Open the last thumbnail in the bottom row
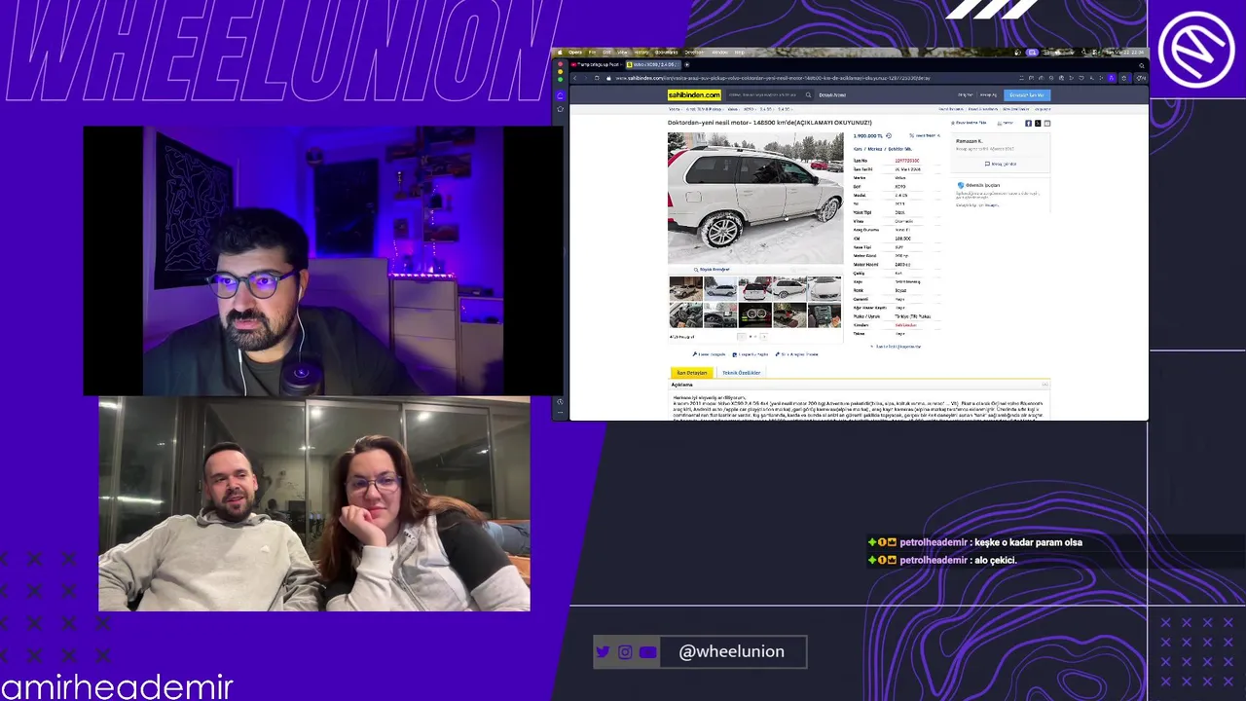The width and height of the screenshot is (1246, 701). (824, 315)
